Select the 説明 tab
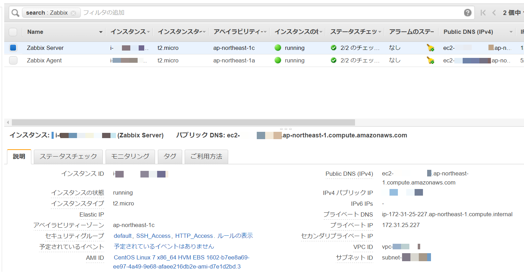The height and width of the screenshot is (272, 524). coord(19,157)
